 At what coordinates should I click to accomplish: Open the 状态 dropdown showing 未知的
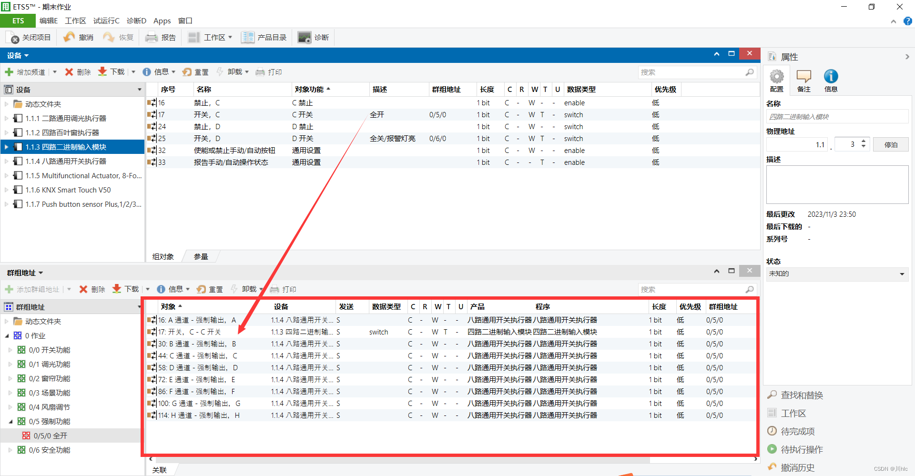point(902,274)
